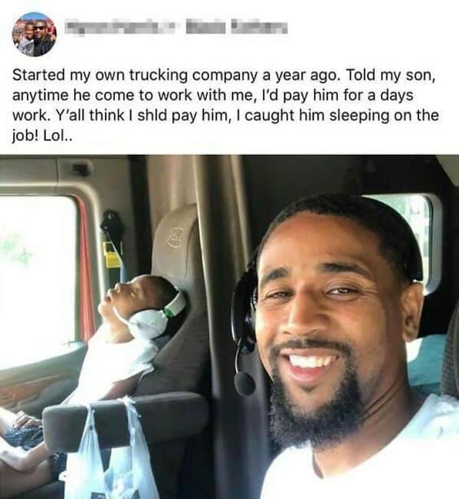Image resolution: width=459 pixels, height=499 pixels.
Task: Click the headset microphone boom tip
Action: (x=244, y=382)
